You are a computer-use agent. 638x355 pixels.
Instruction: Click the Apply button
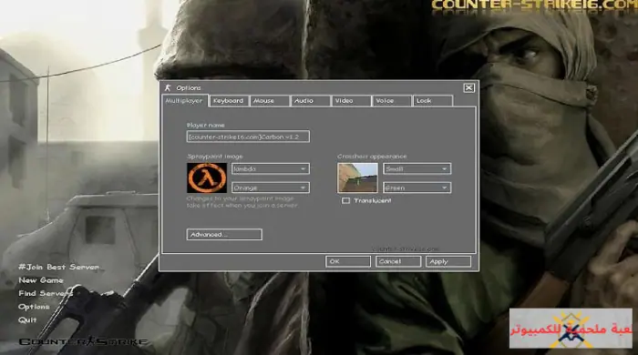[x=448, y=261]
